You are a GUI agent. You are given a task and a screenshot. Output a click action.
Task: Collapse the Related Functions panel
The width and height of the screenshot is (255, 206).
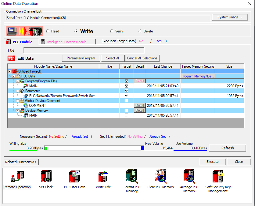[21, 162]
